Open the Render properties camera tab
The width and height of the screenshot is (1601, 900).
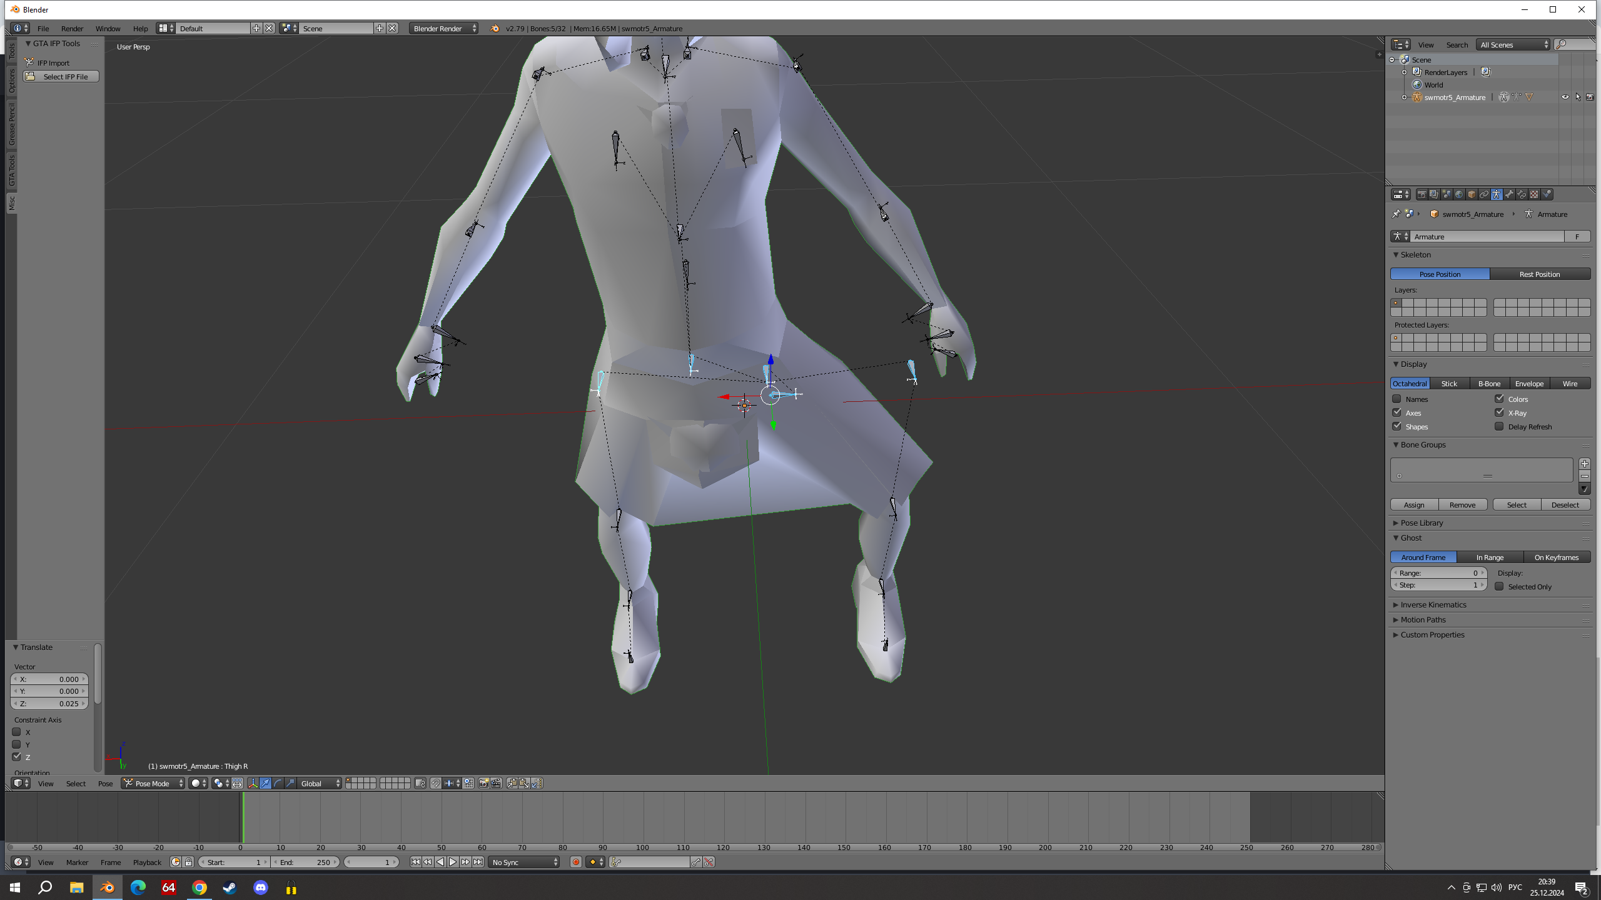pyautogui.click(x=1422, y=194)
